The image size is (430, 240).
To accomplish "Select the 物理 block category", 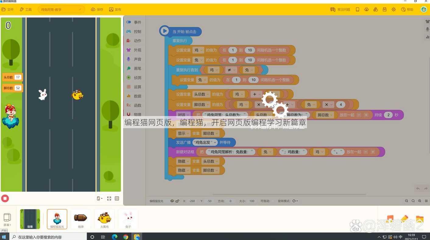I will tap(134, 115).
